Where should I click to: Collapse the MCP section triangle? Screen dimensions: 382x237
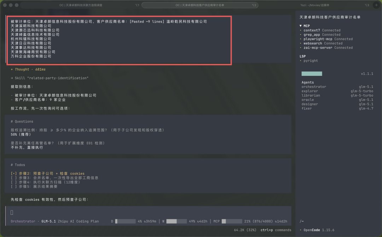pos(301,26)
